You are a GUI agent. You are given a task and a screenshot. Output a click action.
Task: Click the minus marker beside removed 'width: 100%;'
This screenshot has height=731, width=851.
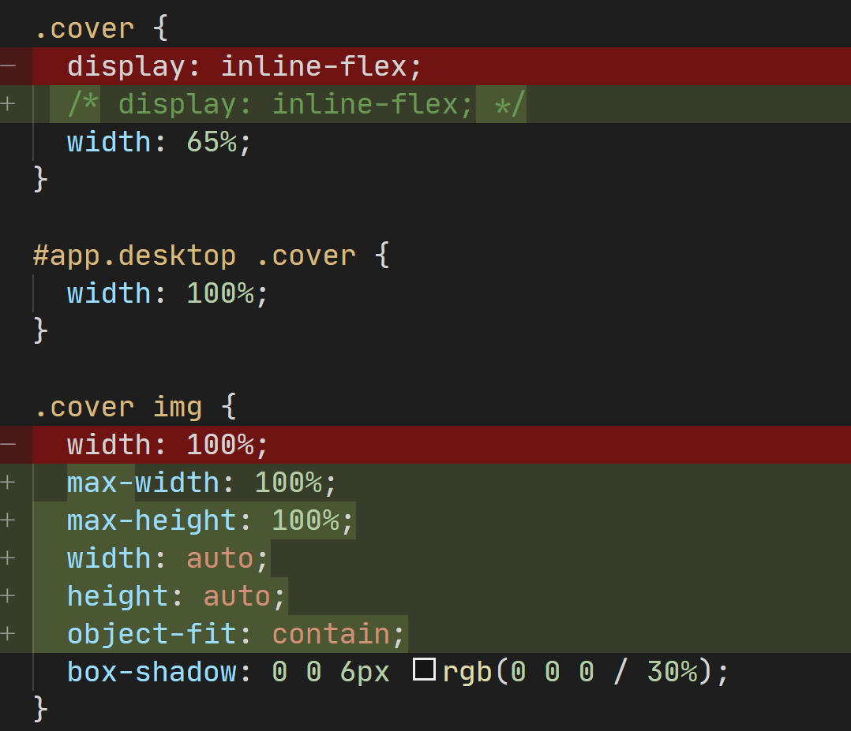coord(8,445)
